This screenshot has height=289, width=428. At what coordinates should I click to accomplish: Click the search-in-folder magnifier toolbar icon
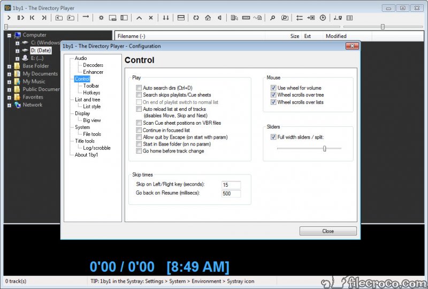(285, 18)
